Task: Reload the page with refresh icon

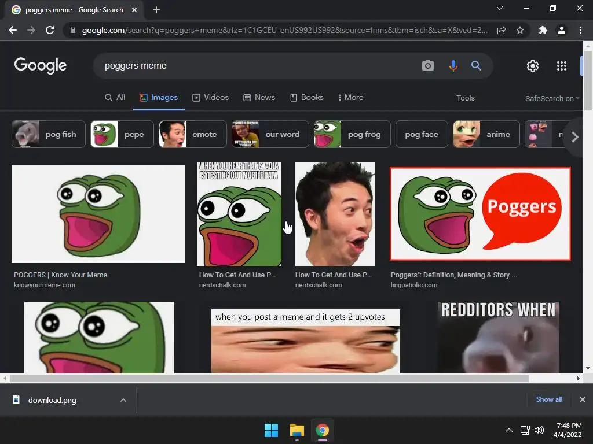Action: (x=50, y=30)
